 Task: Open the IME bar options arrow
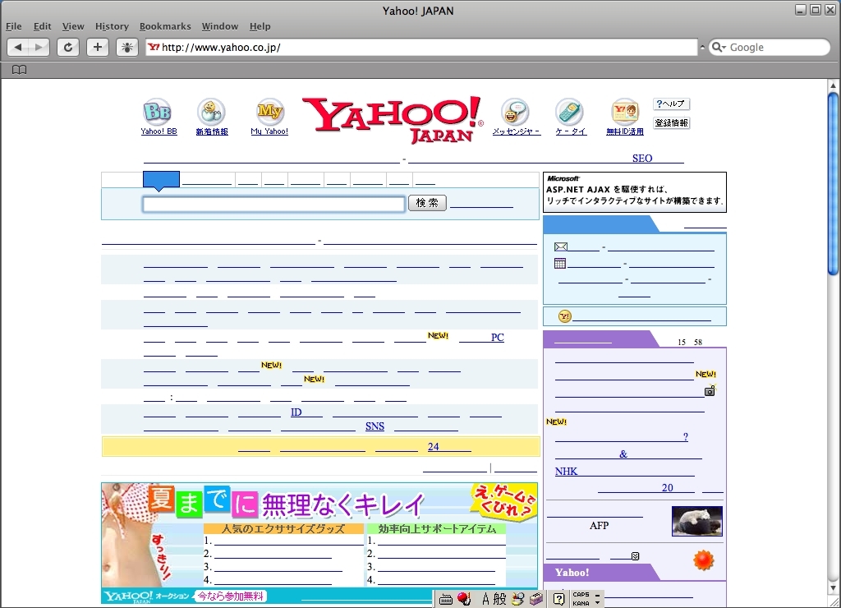pos(598,603)
